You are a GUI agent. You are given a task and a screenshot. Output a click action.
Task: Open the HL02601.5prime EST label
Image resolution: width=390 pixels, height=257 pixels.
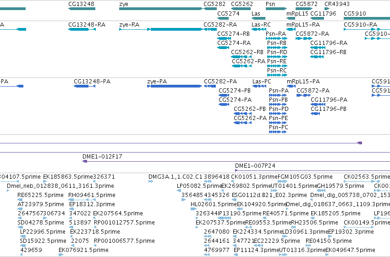[214, 204]
